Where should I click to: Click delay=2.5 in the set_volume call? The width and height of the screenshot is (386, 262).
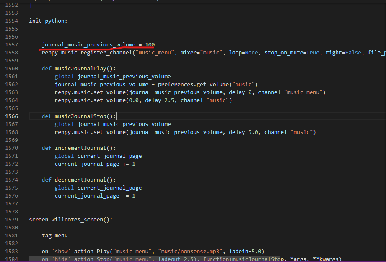point(160,100)
